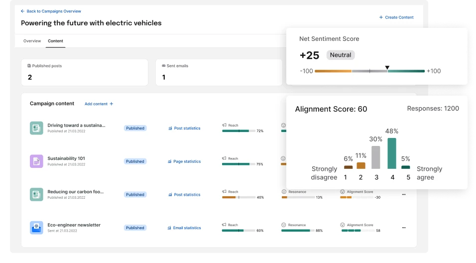
Task: Click the -30 Alignment Score bar
Action: pos(357,197)
